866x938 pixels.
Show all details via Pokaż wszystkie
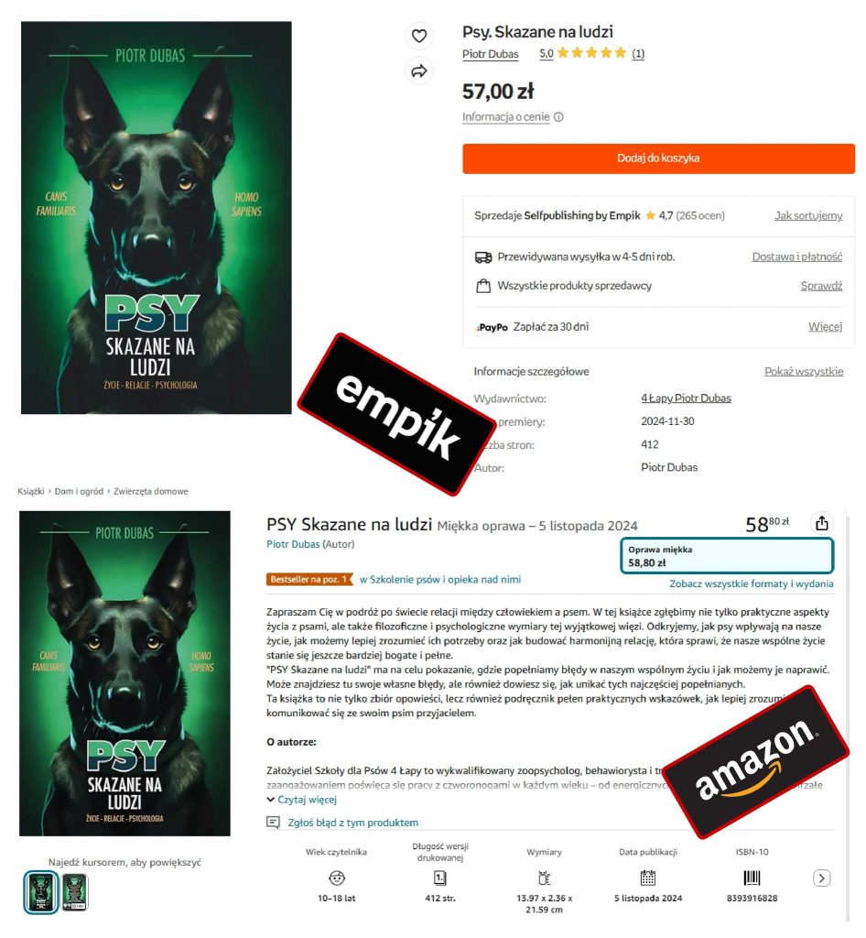(804, 372)
